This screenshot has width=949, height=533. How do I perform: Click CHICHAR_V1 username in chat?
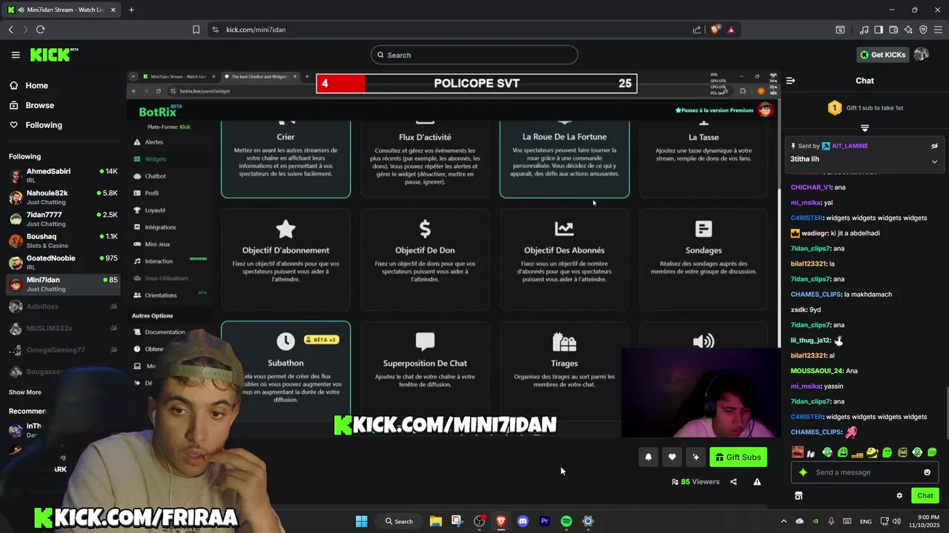810,187
